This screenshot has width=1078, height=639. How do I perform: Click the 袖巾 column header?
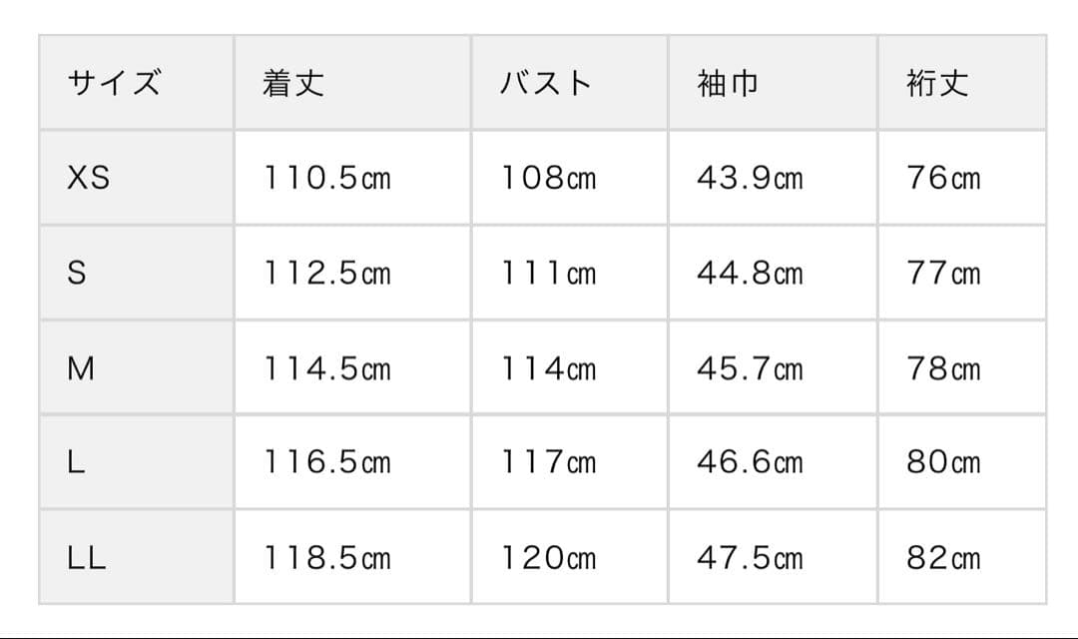coord(728,83)
